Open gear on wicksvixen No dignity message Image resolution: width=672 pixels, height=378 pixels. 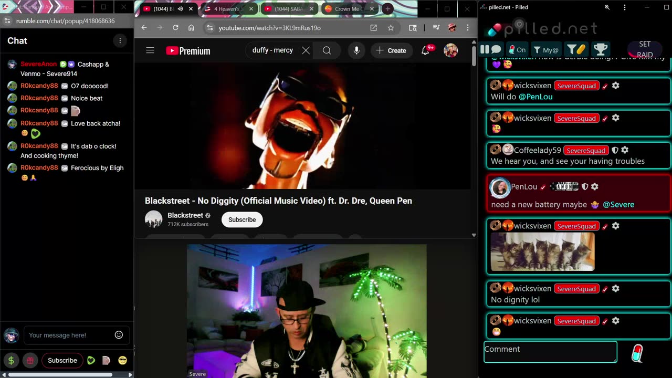(615, 288)
